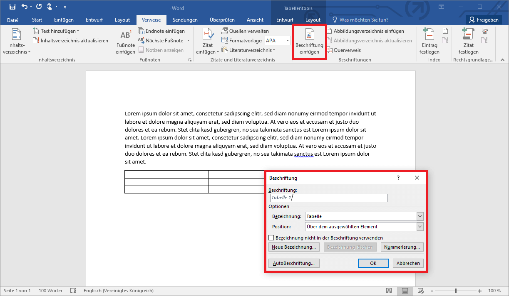Repeat the last action icon
Viewport: 509px width, 296px height.
point(39,7)
